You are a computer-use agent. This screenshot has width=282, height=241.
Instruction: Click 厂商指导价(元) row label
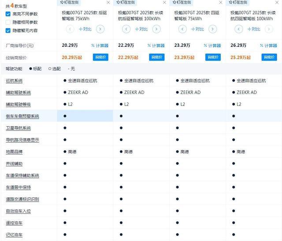coord(20,46)
